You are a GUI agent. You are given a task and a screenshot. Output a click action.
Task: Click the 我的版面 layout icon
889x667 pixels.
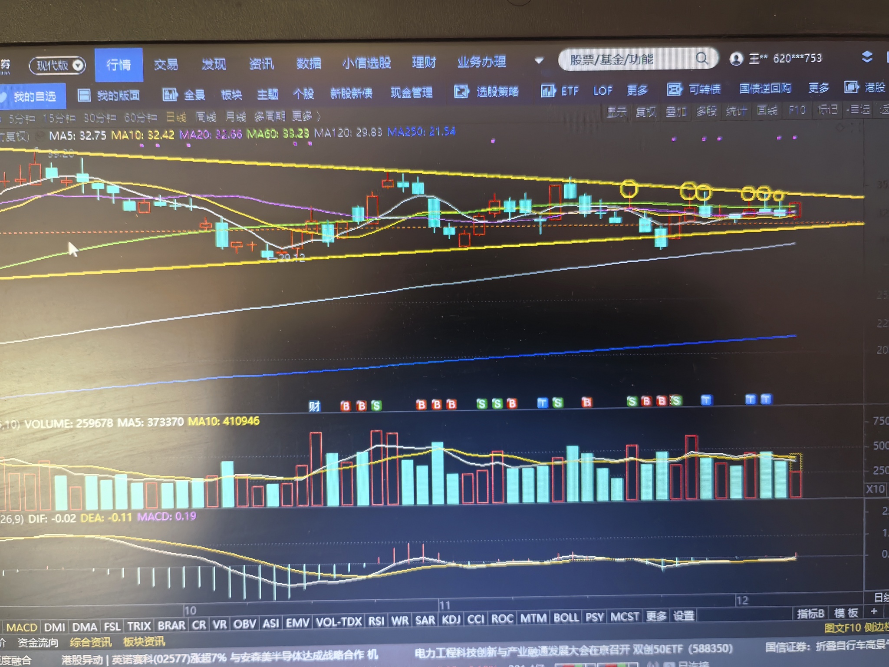(84, 95)
